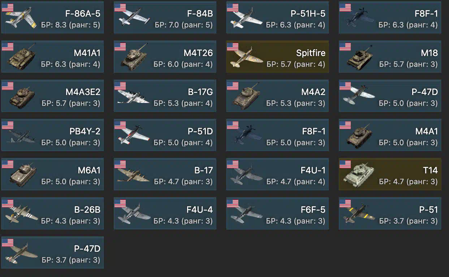Choose the F4U-4 aircraft thumbnail

click(134, 214)
